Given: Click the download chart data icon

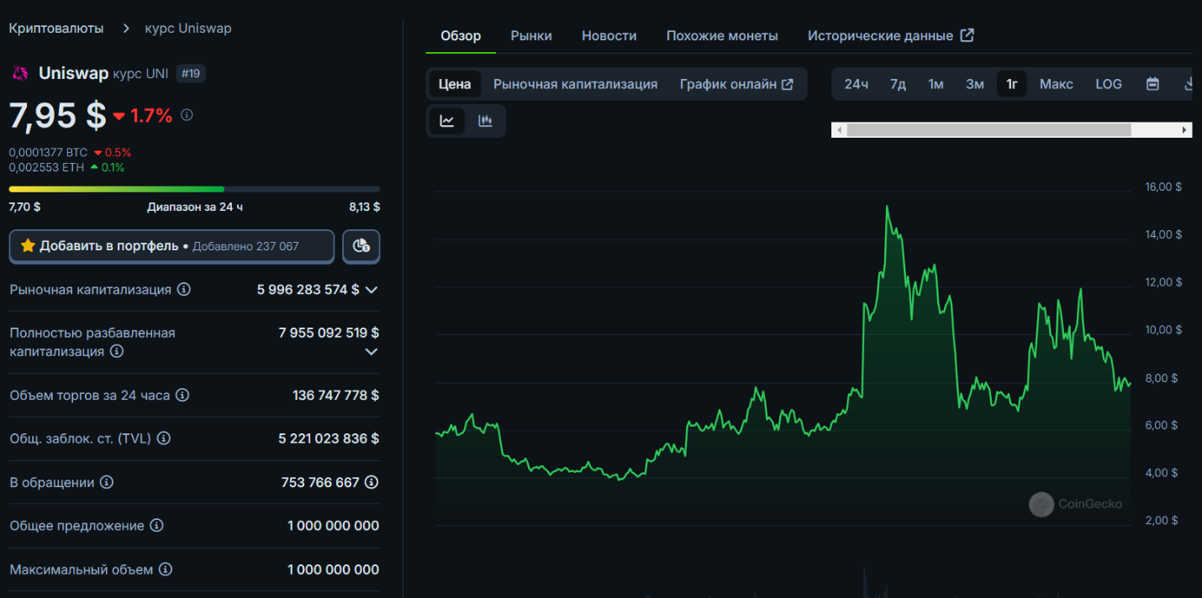Looking at the screenshot, I should (1189, 84).
